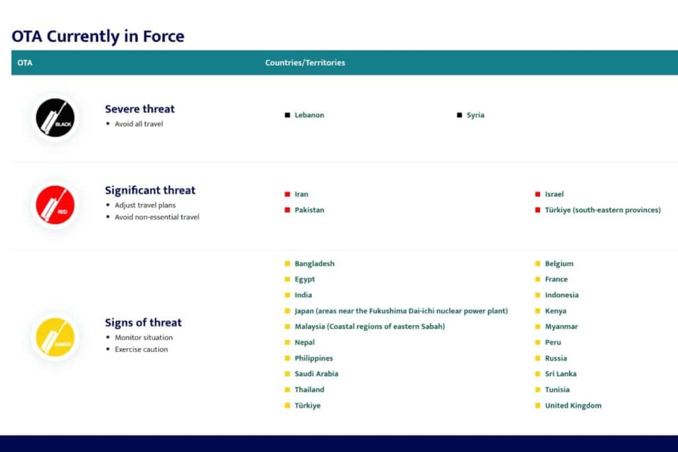Expand the Severe threat section

[x=140, y=109]
